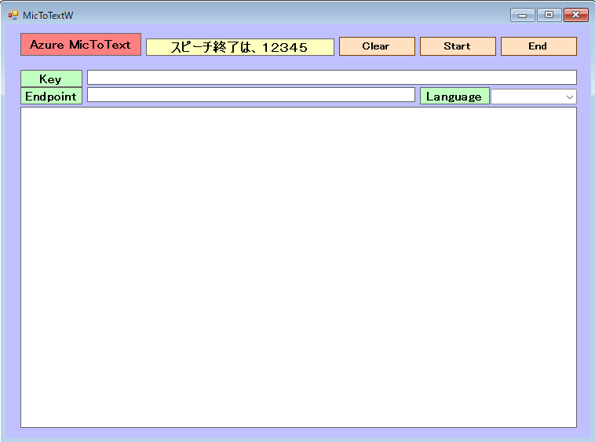
Task: Stop recognition using the End button
Action: 538,46
